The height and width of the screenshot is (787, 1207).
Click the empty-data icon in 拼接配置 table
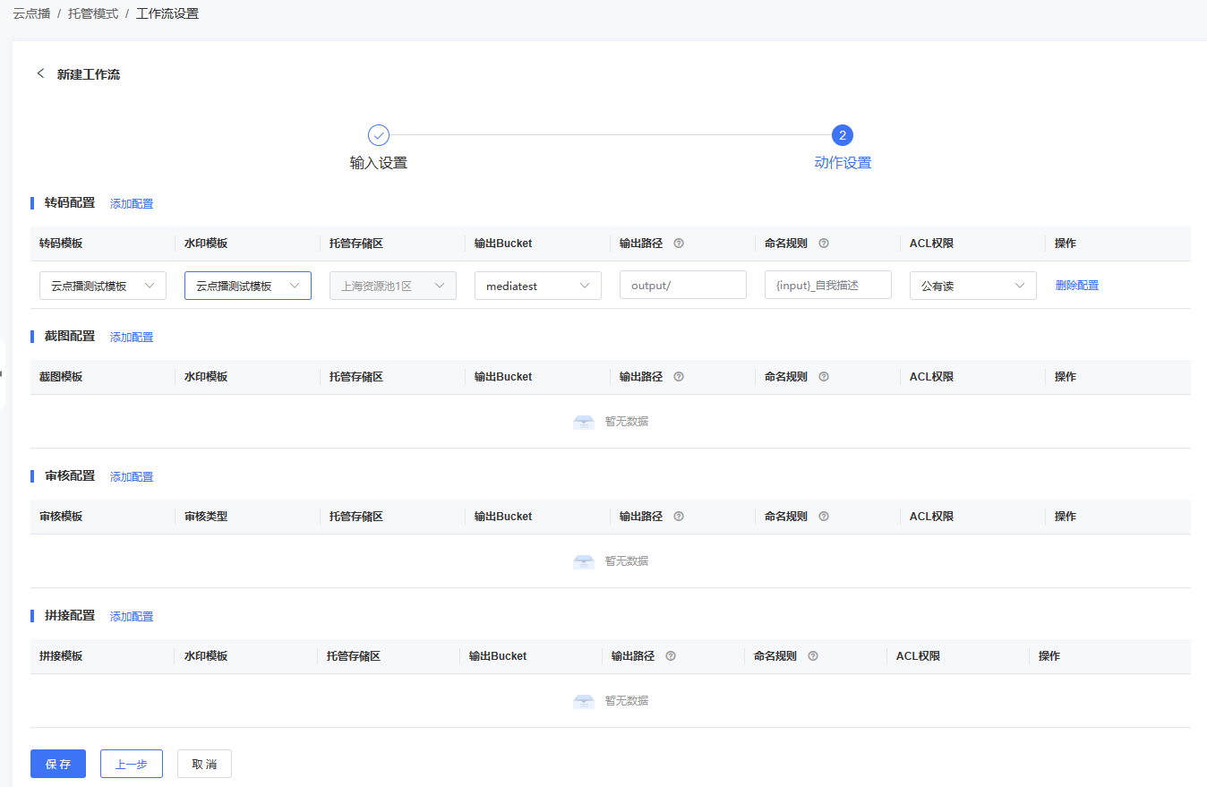coord(584,701)
